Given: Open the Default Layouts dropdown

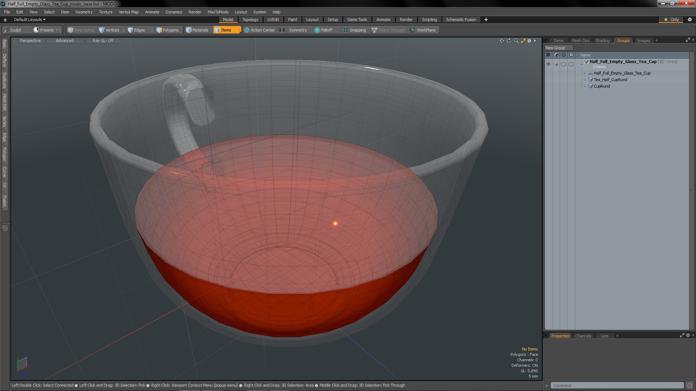Looking at the screenshot, I should tap(30, 20).
